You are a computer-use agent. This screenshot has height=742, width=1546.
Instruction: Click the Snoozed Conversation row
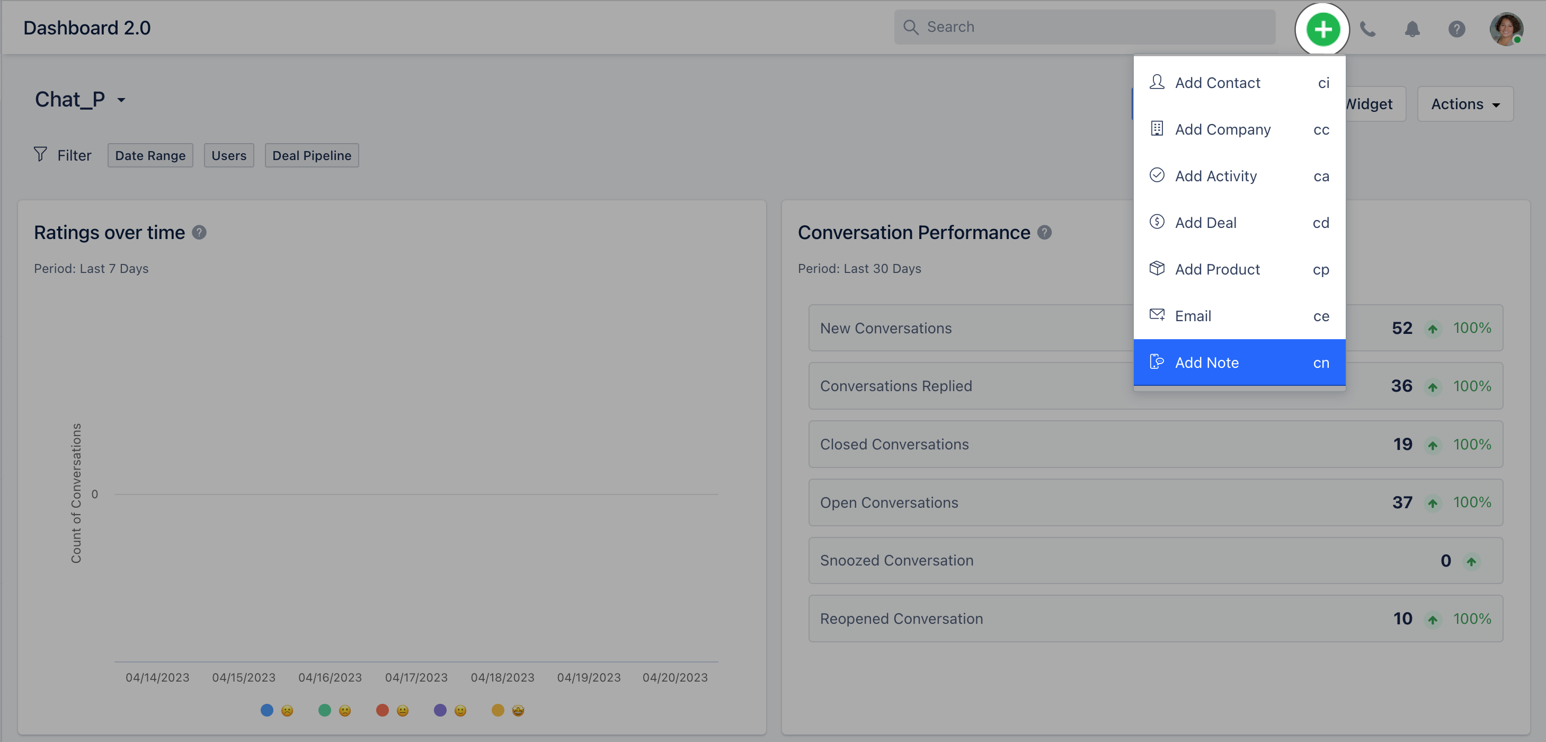(x=1156, y=561)
